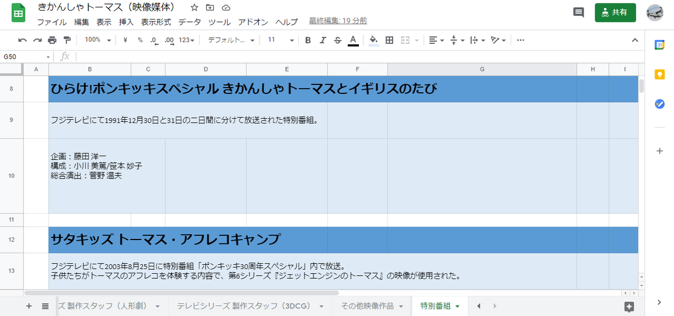Toggle strikethrough formatting
674x316 pixels.
point(338,40)
